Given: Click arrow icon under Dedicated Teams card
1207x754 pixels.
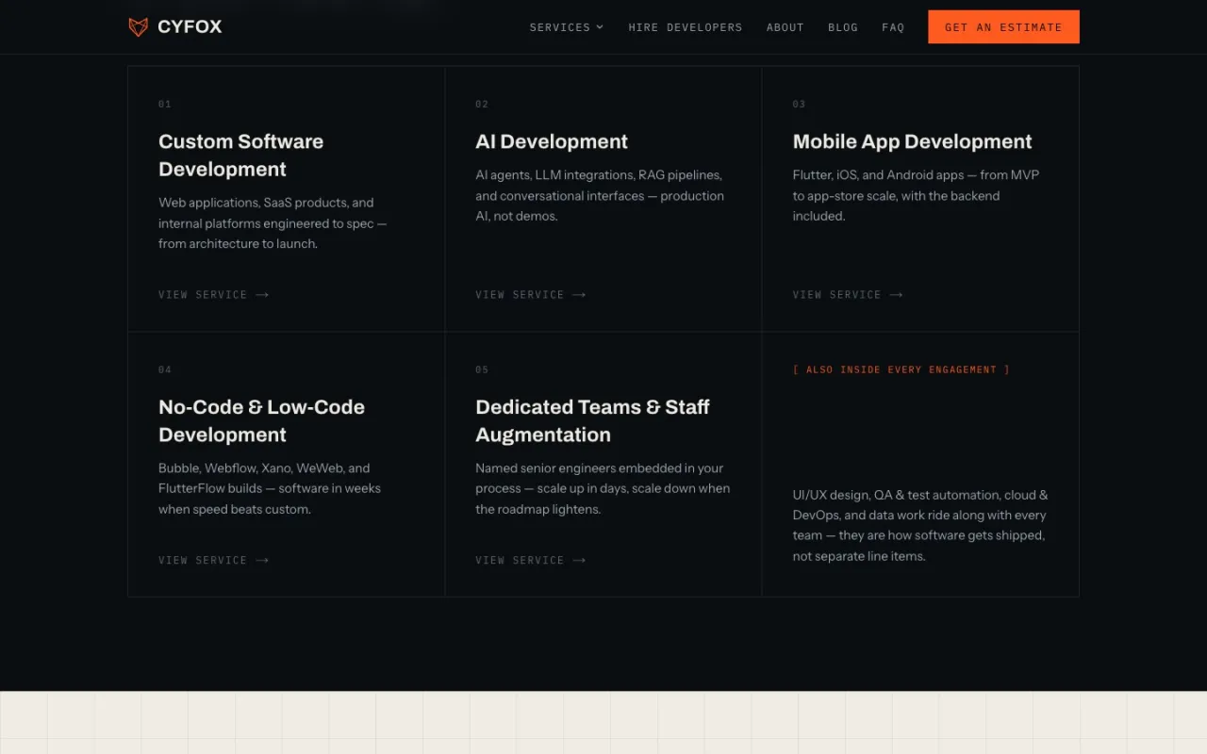Looking at the screenshot, I should click(579, 561).
